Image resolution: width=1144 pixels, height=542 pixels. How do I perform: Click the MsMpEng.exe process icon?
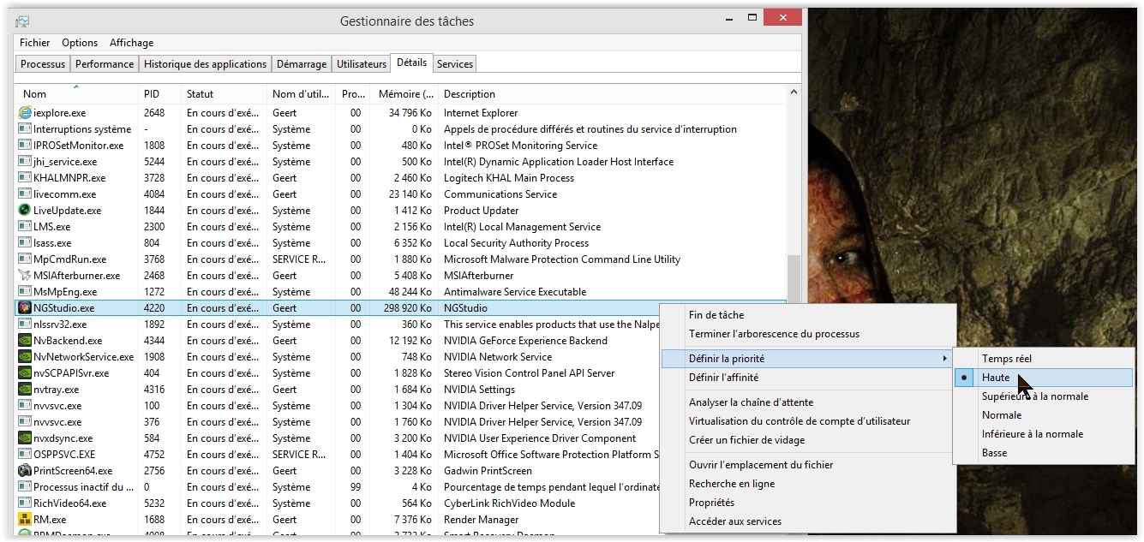pos(25,291)
